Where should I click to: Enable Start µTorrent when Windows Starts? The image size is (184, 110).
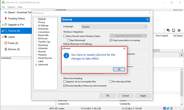(x=64, y=36)
